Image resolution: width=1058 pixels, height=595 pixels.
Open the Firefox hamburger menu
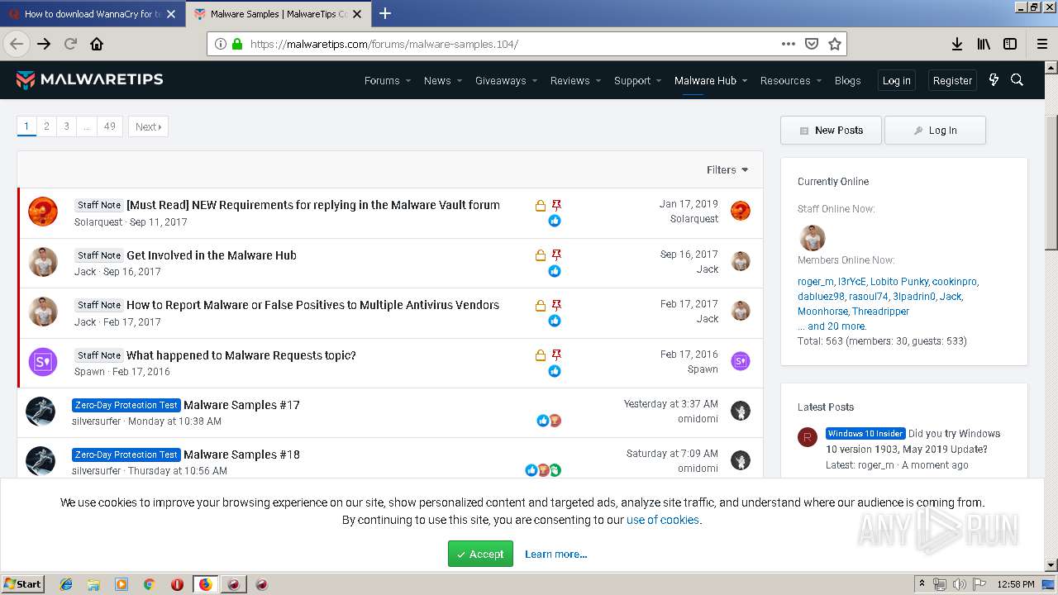[1042, 44]
